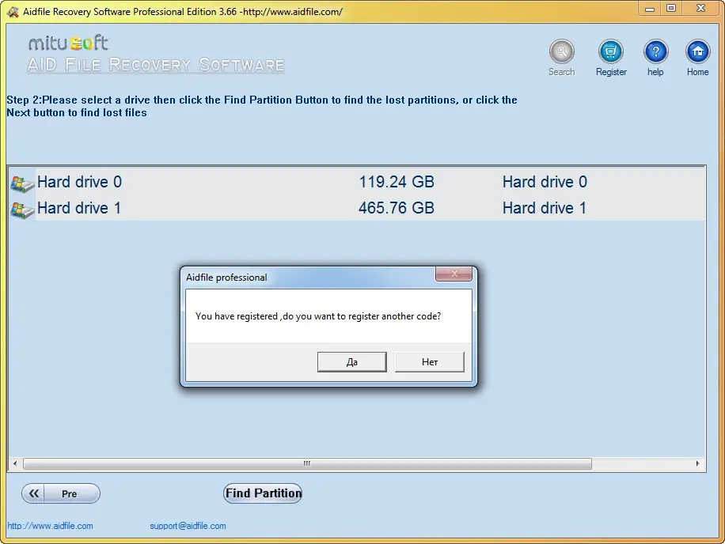
Task: Maximize the Aidfile Recovery window
Action: point(671,9)
